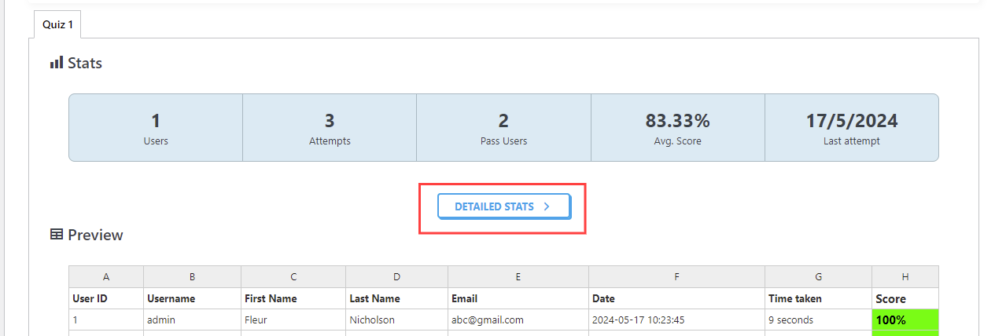Viewport: 995px width, 336px height.
Task: Open the User ID 1 link
Action: click(x=75, y=320)
